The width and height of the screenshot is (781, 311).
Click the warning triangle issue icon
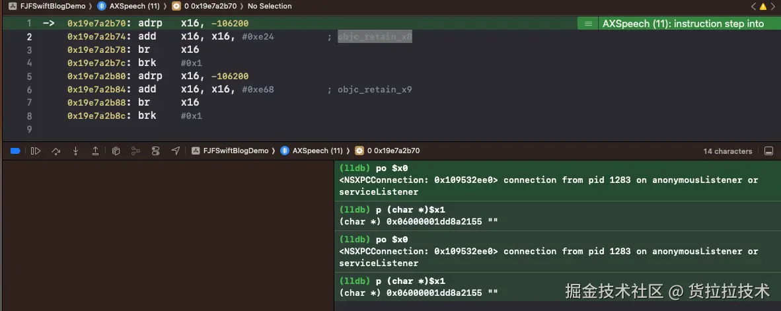click(764, 6)
